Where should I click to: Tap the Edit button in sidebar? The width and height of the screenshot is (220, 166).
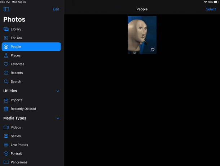(56, 9)
